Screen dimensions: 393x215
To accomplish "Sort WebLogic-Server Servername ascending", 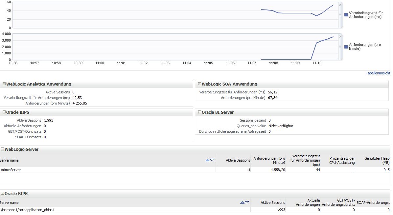I will pos(207,160).
